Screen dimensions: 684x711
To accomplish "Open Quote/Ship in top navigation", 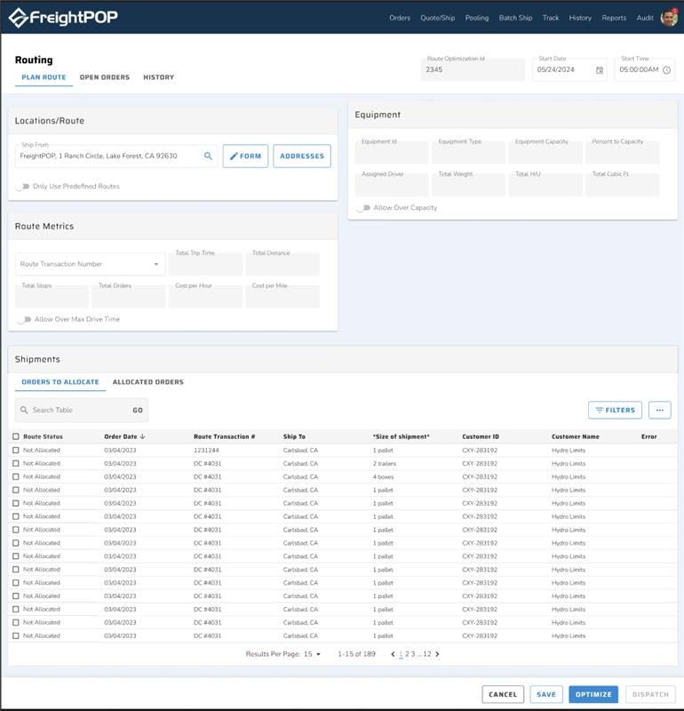I will [437, 18].
